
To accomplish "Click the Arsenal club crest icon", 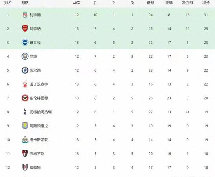I will 25,28.
